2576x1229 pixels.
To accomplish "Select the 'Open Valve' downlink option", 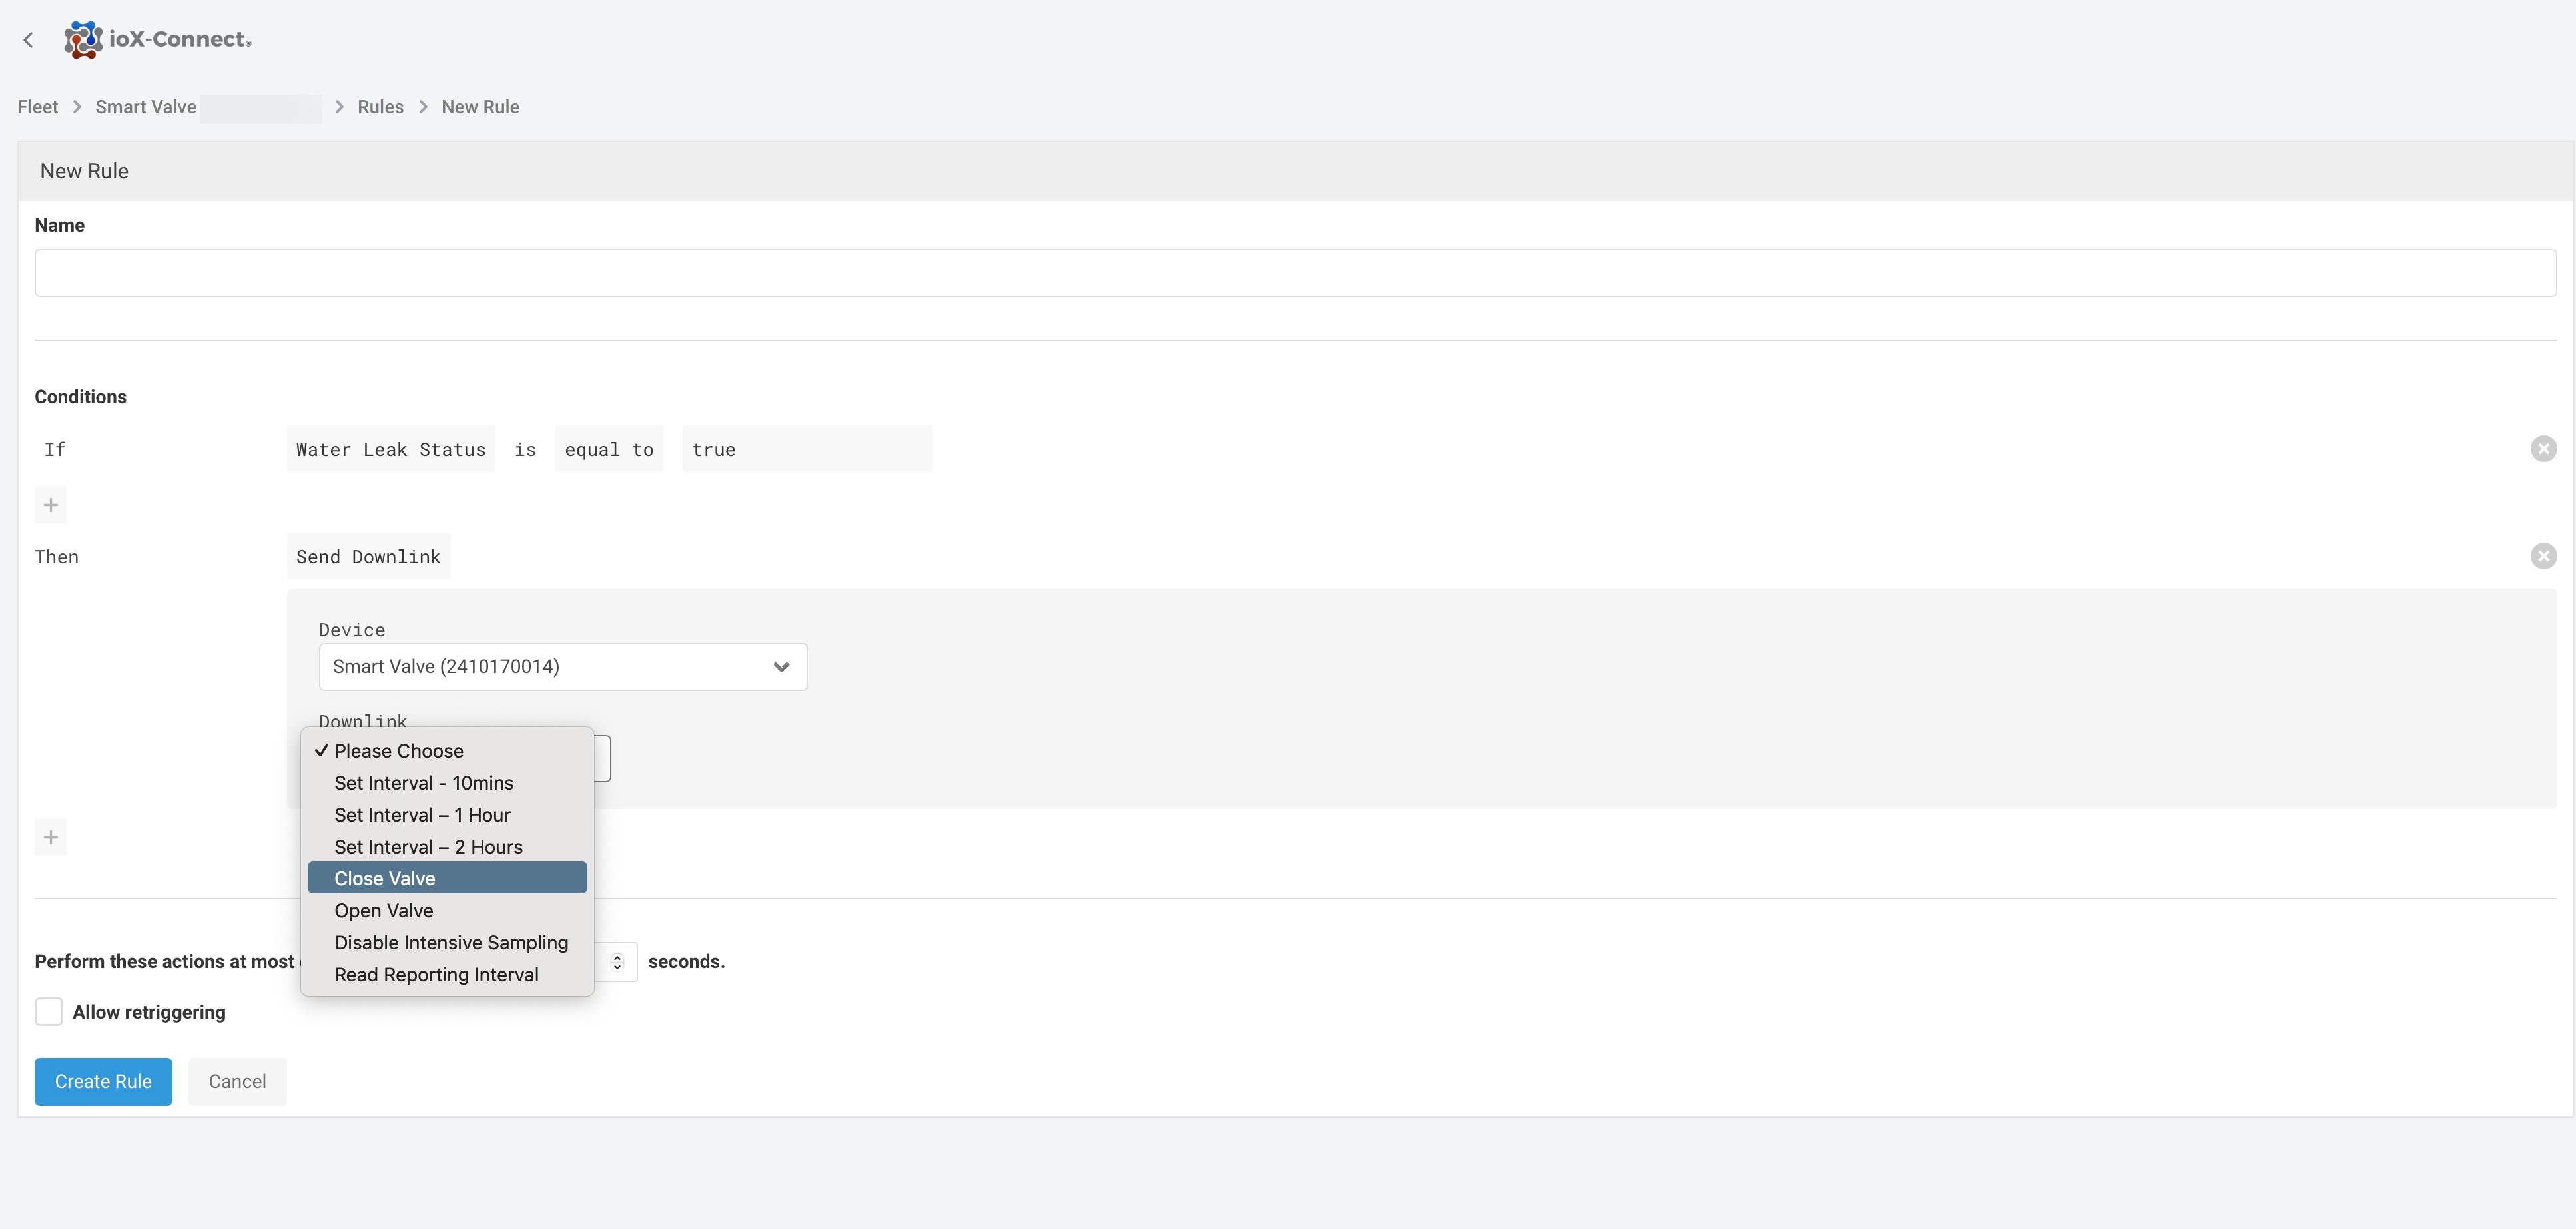I will 447,911.
